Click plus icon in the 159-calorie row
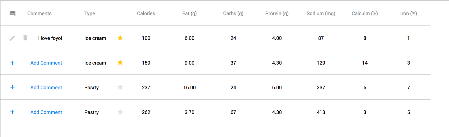This screenshot has height=137, width=449. click(x=12, y=63)
